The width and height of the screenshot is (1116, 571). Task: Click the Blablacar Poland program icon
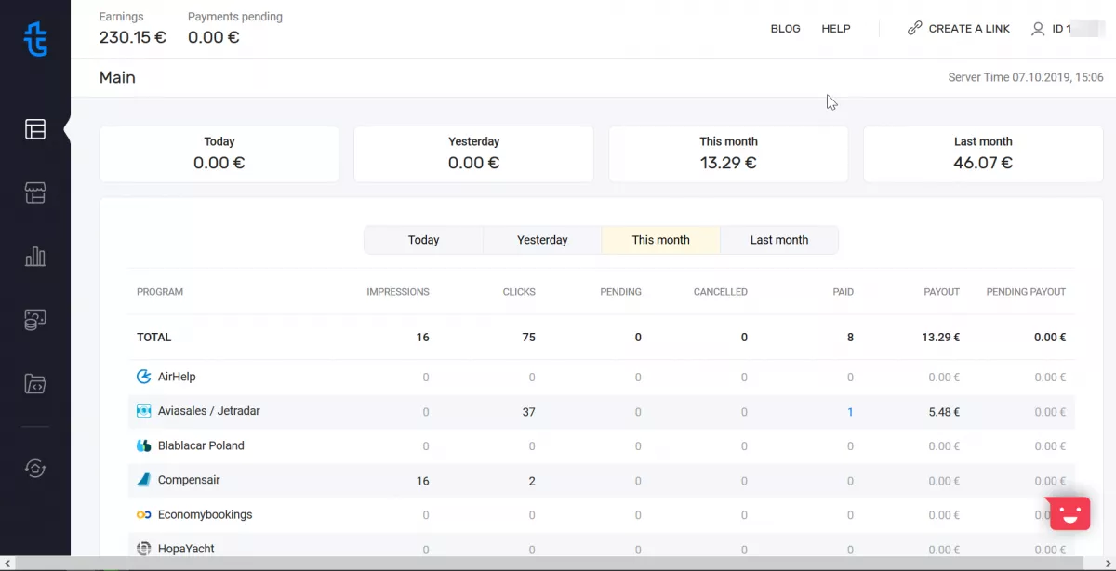click(143, 445)
